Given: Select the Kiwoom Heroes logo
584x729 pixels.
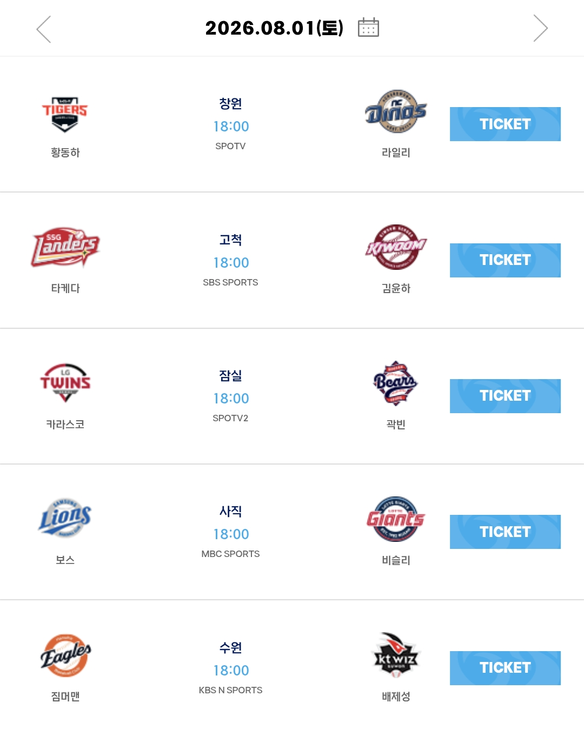Looking at the screenshot, I should pyautogui.click(x=396, y=247).
